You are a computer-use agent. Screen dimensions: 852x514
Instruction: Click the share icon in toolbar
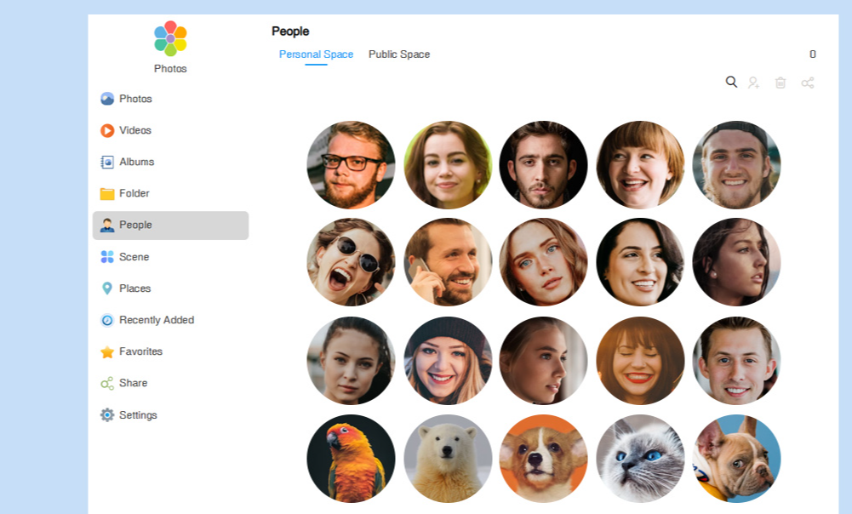(808, 83)
